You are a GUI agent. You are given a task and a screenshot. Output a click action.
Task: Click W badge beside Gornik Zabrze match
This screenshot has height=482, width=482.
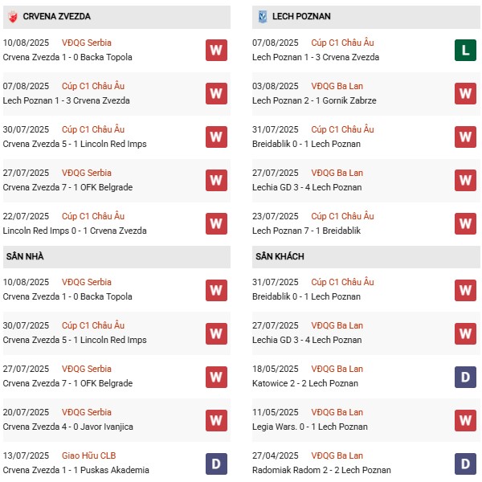pyautogui.click(x=464, y=93)
